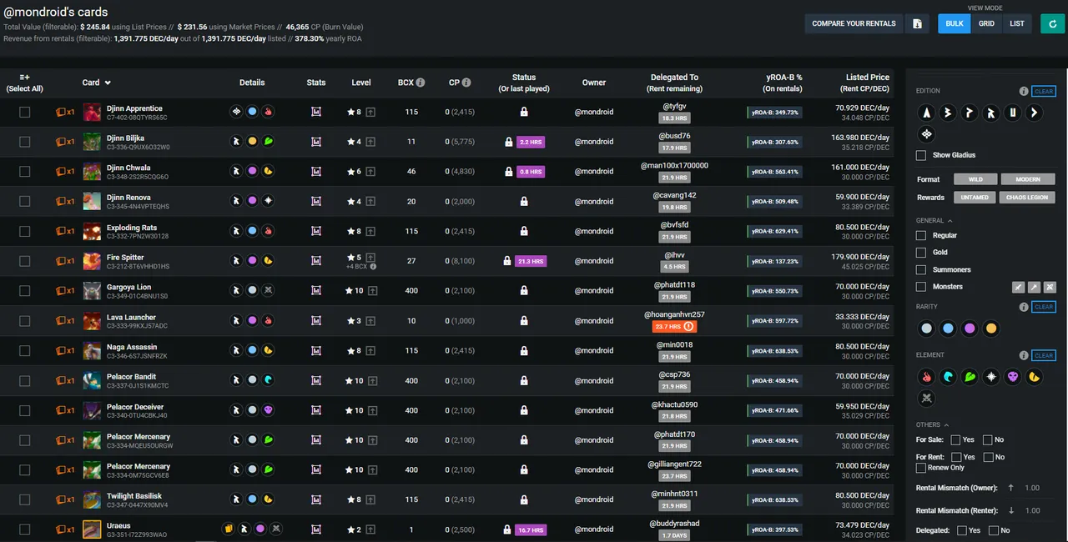Select the Epic rarity purple swatch
The image size is (1068, 542).
[x=970, y=329]
